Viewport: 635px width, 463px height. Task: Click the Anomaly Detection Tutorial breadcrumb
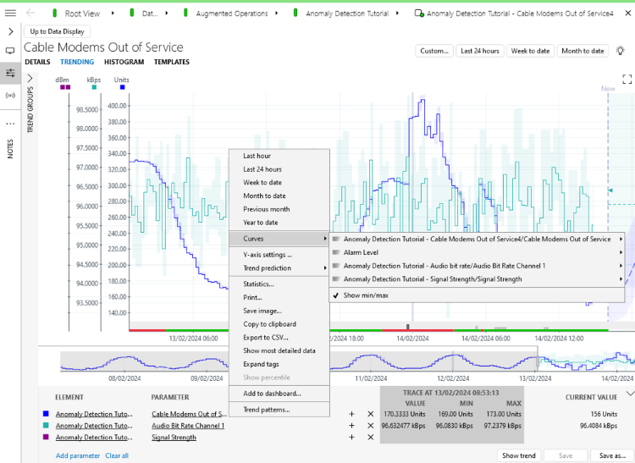(x=347, y=14)
